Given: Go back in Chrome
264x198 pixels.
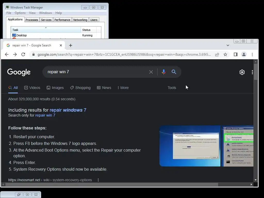Looking at the screenshot, I should coord(6,54).
